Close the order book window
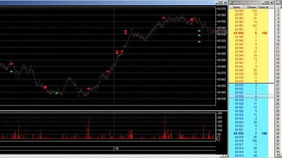The height and width of the screenshot is (158, 282). [x=271, y=3]
